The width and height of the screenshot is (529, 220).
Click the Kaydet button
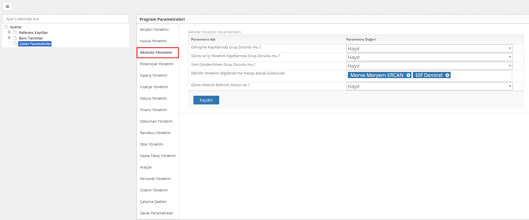click(206, 100)
